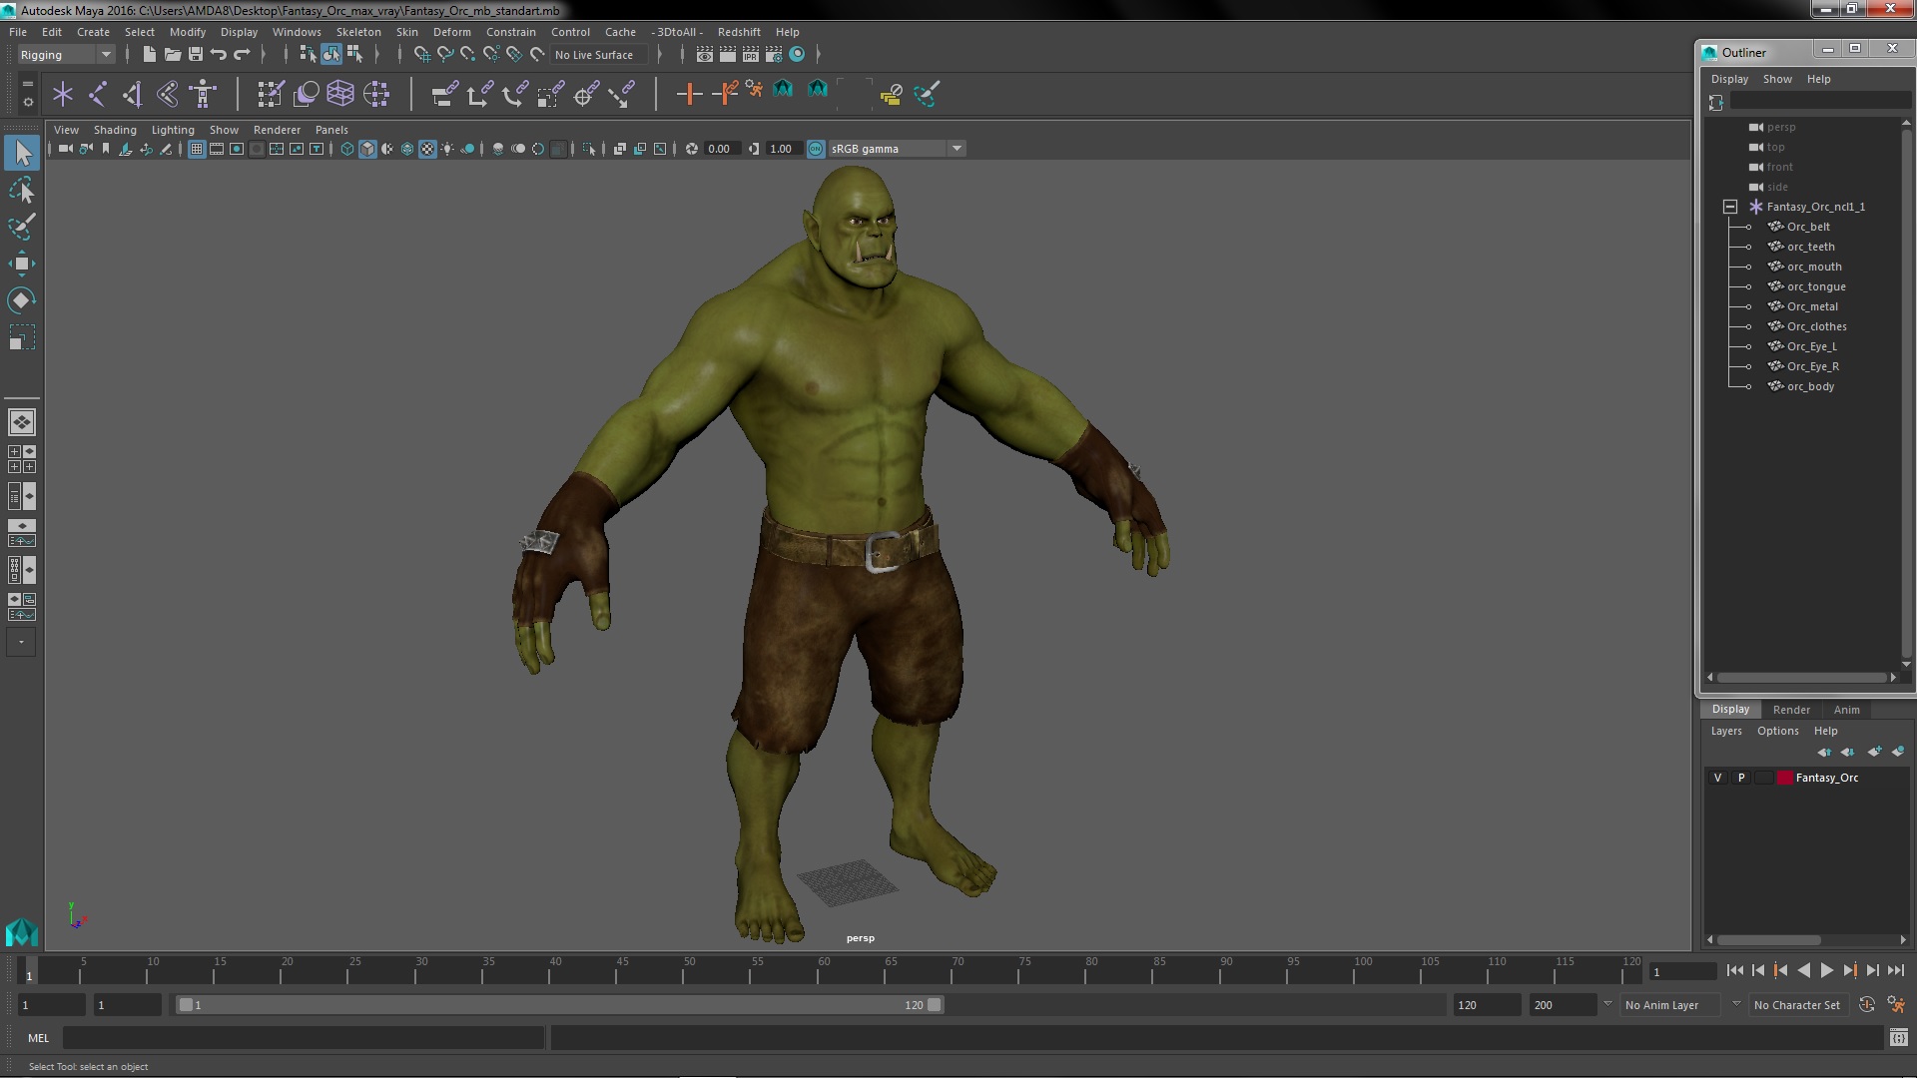Open the sRGB gamma dropdown
Image resolution: width=1917 pixels, height=1078 pixels.
[x=897, y=149]
